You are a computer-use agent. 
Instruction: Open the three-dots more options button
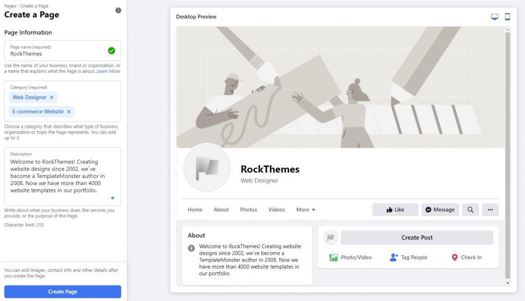tap(491, 210)
